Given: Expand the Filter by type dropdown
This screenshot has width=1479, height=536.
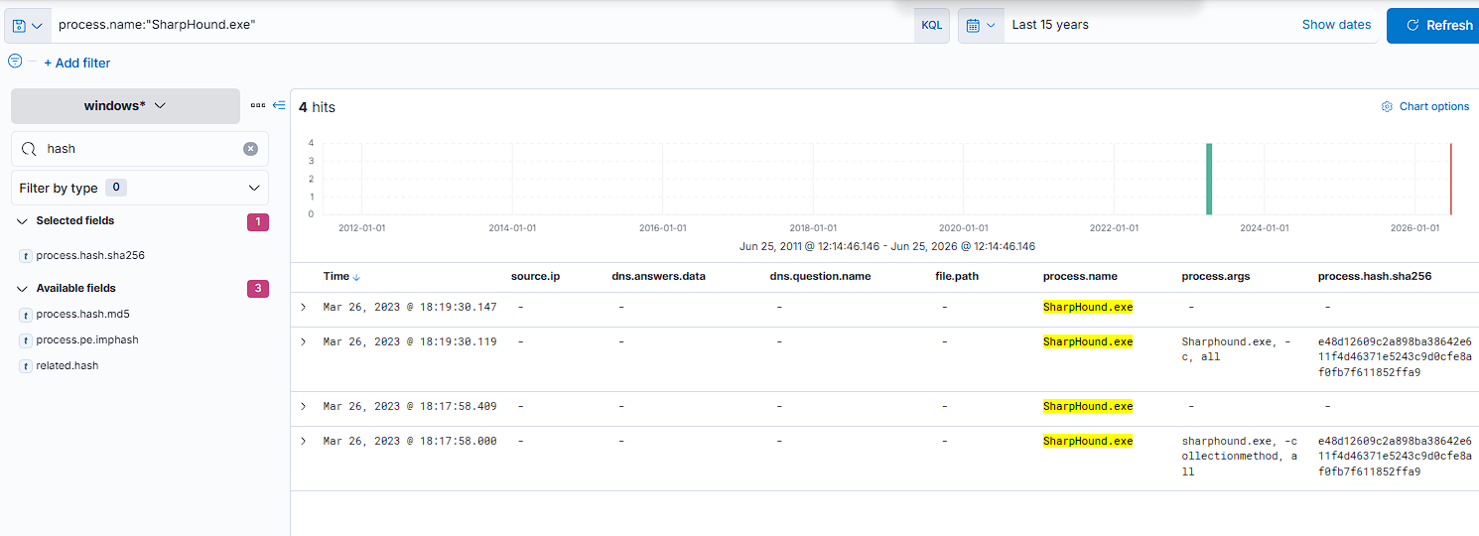Looking at the screenshot, I should pos(140,188).
